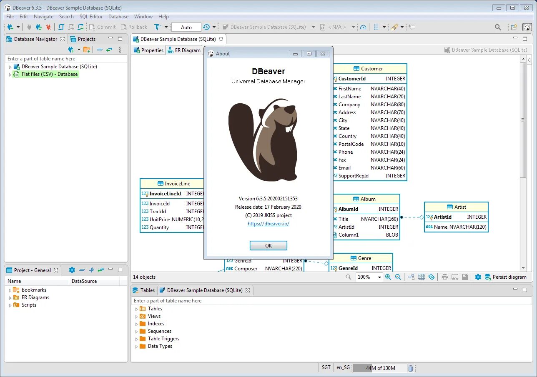This screenshot has height=377, width=537.
Task: Close the DBeaver Sample Database (SQLite) editor tab
Action: click(221, 39)
